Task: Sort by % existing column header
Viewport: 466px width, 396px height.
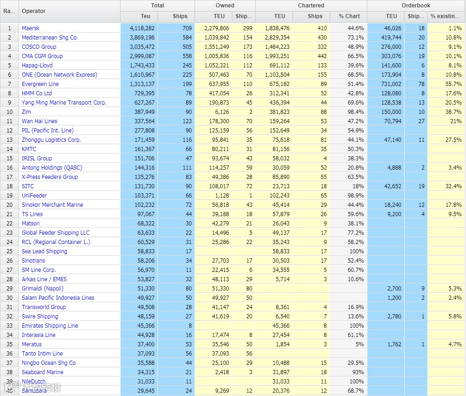Action: (446, 16)
